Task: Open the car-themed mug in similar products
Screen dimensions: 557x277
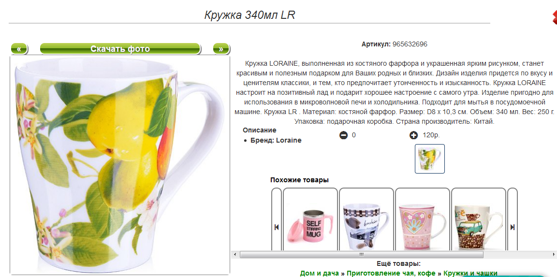Action: (x=366, y=220)
